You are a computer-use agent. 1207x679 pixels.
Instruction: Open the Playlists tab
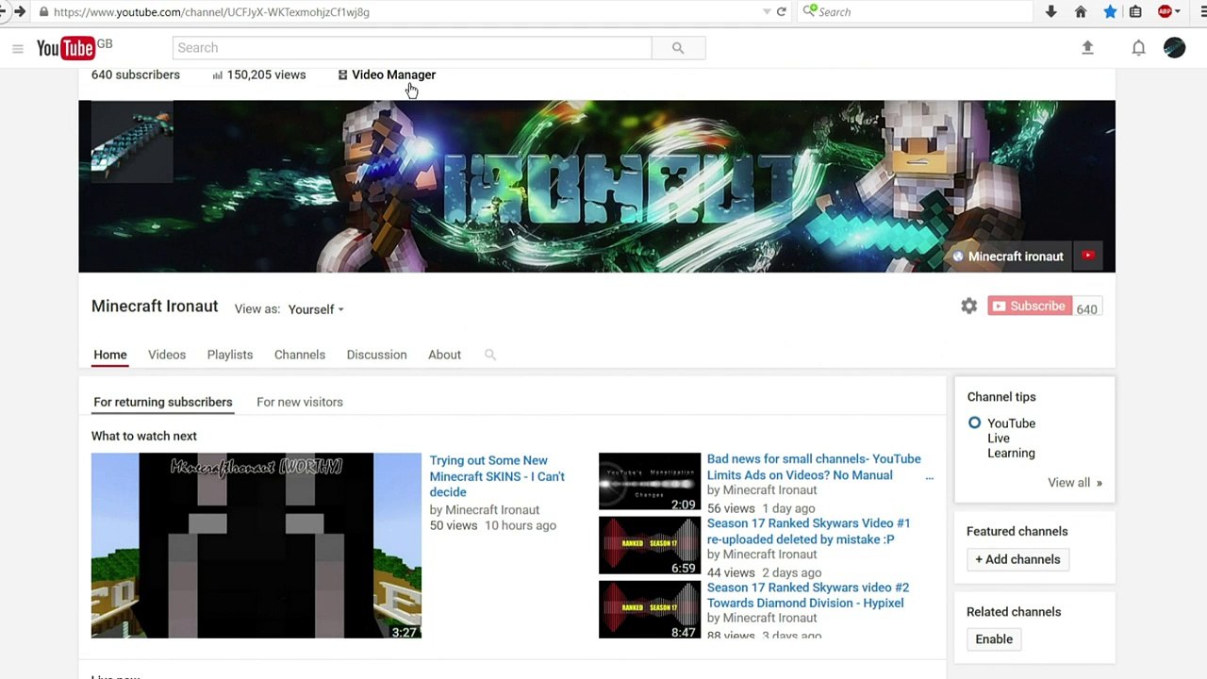pyautogui.click(x=230, y=355)
